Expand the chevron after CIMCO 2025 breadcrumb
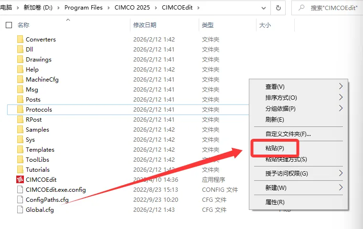 point(156,8)
